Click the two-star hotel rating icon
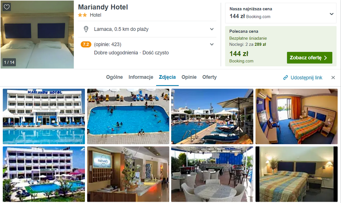Screen dimensions: 341x203 (x=83, y=15)
